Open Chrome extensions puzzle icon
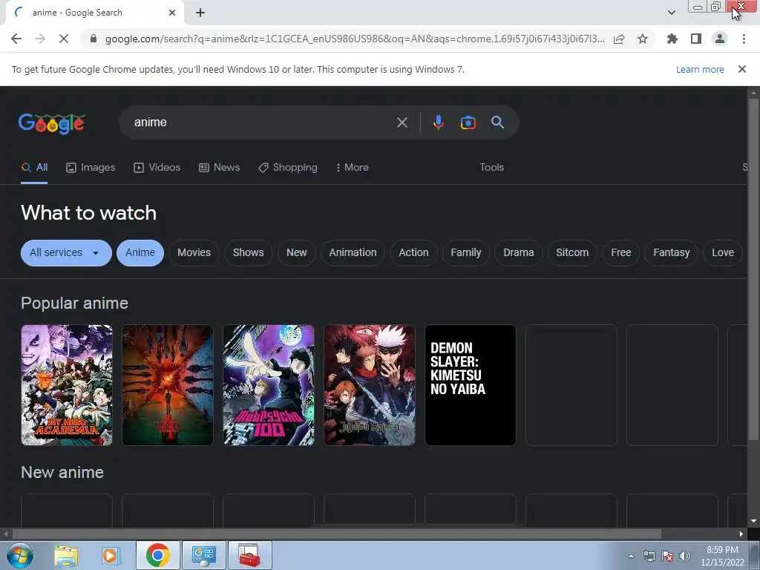This screenshot has height=570, width=760. [x=672, y=39]
